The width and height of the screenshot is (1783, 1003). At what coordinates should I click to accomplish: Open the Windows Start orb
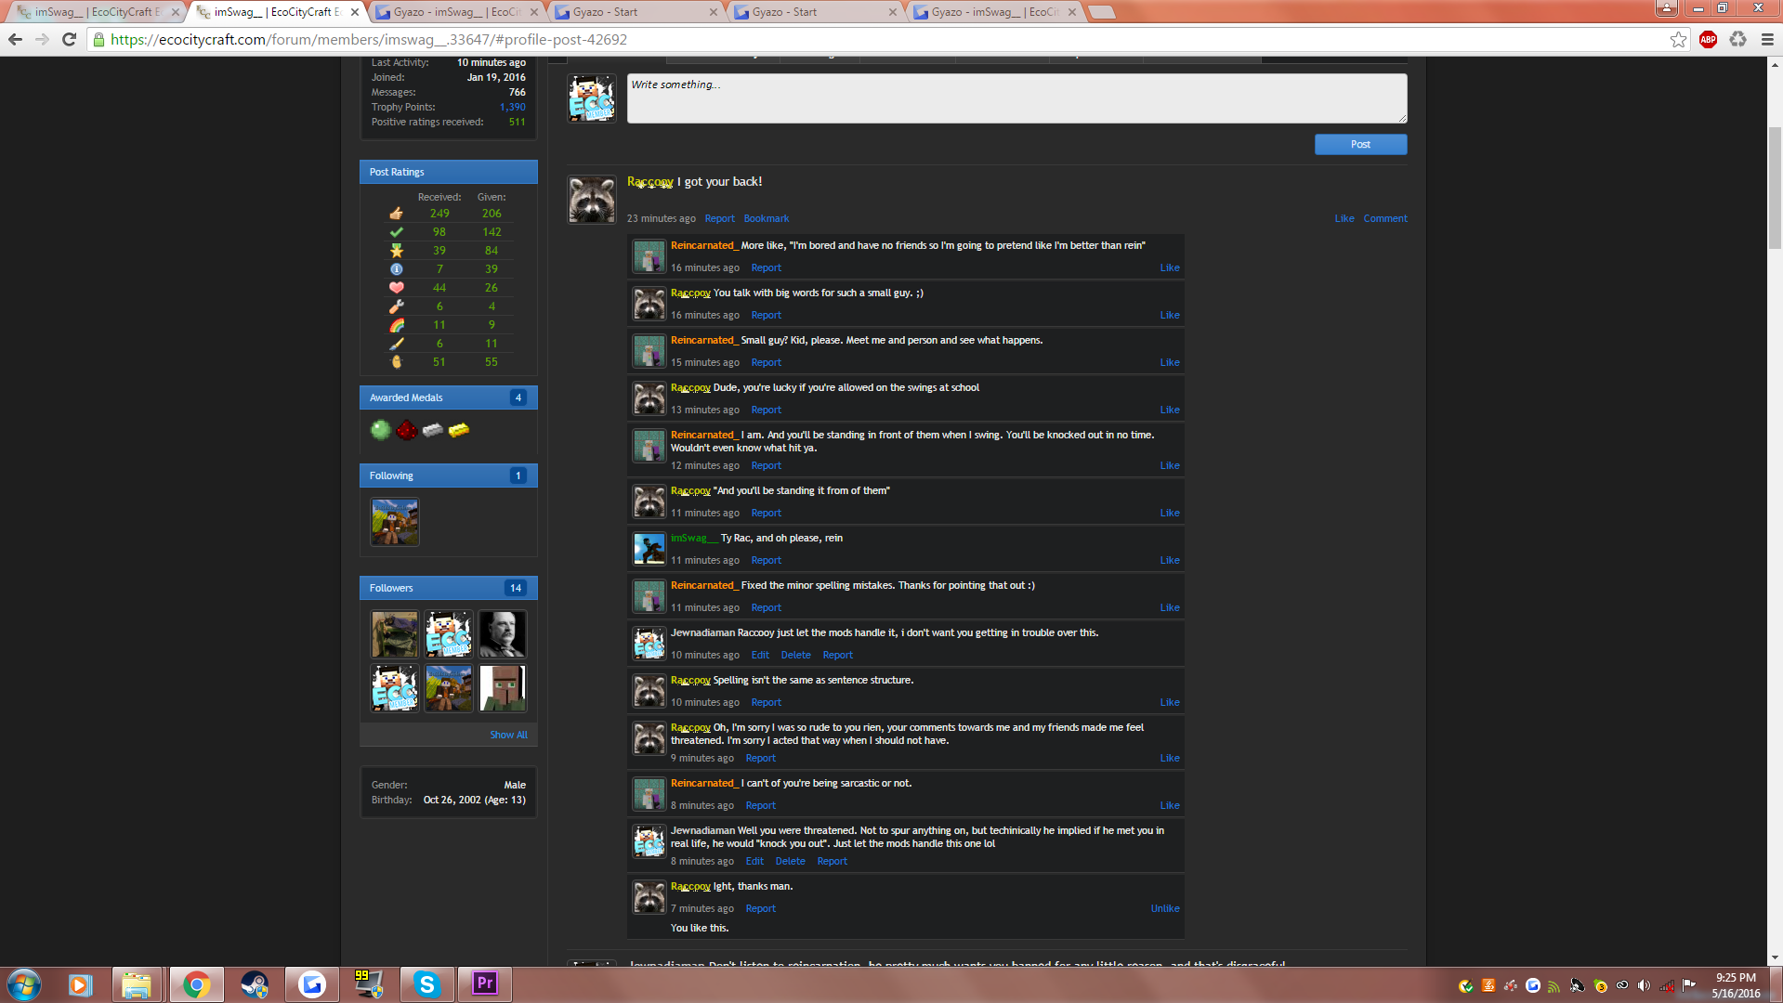[x=24, y=984]
